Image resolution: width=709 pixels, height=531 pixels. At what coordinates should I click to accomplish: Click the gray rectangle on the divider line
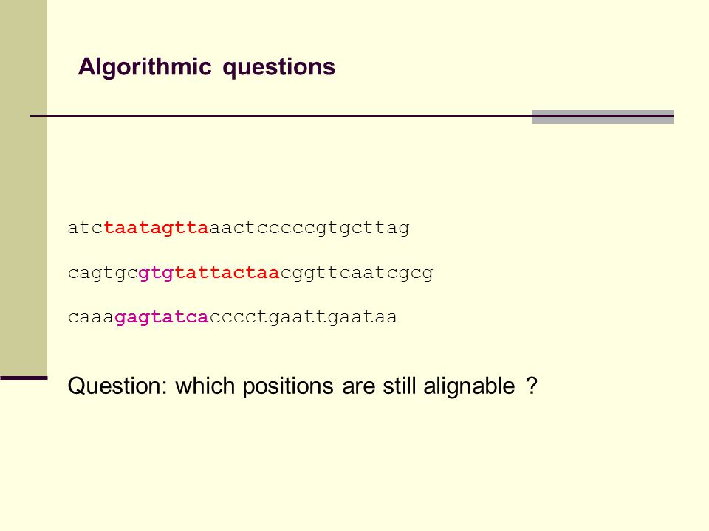603,117
